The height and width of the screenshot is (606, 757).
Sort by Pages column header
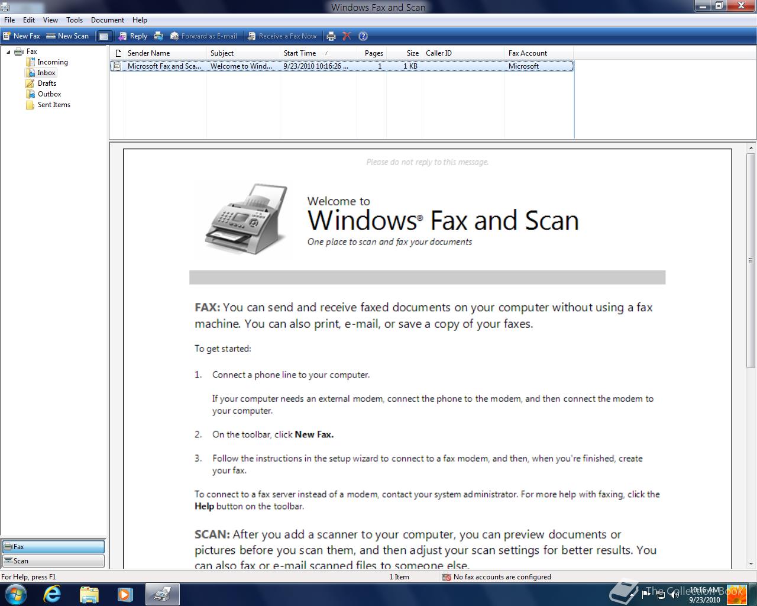372,53
